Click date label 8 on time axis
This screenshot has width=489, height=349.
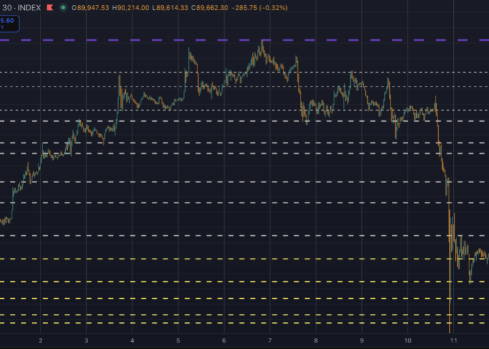pyautogui.click(x=316, y=341)
